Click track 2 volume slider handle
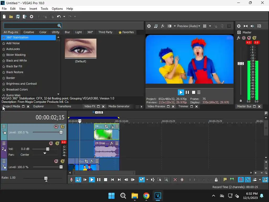269x202 pixels. (48, 149)
